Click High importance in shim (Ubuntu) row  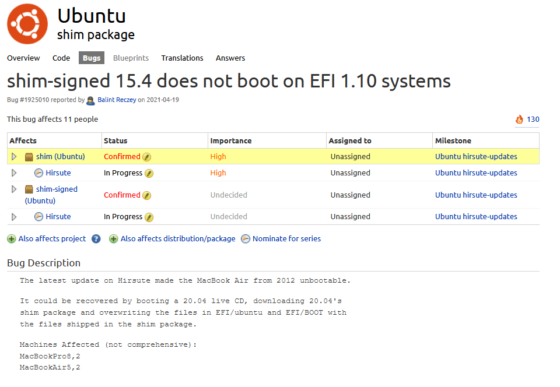coord(218,157)
